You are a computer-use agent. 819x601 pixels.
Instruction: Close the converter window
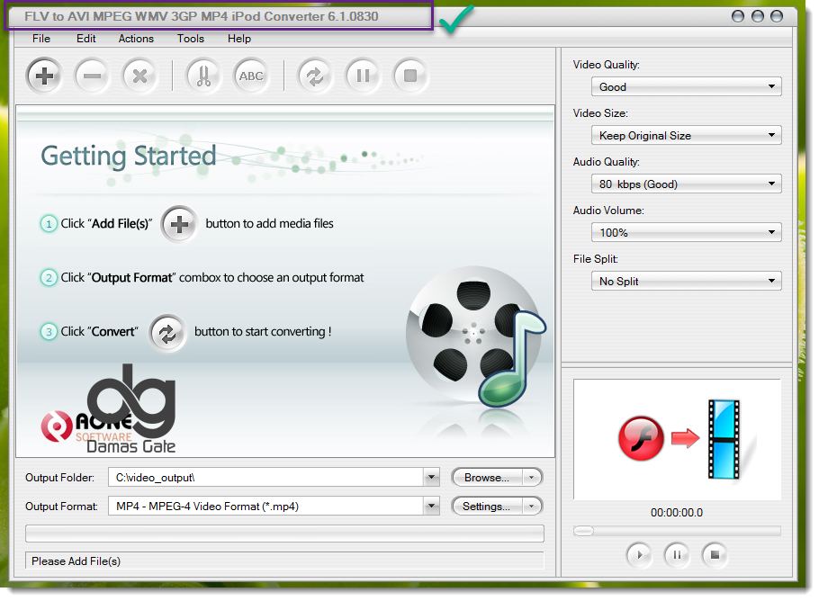click(x=777, y=16)
